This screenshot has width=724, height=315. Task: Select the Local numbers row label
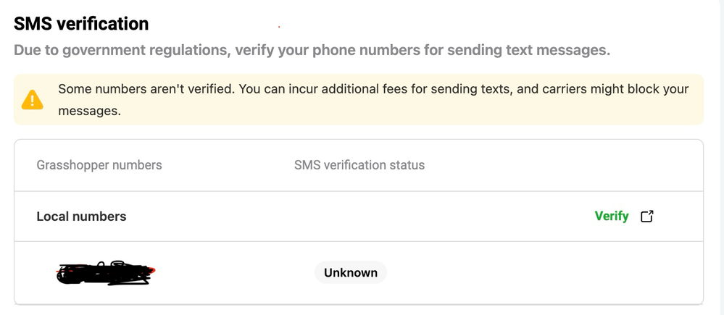coord(81,217)
